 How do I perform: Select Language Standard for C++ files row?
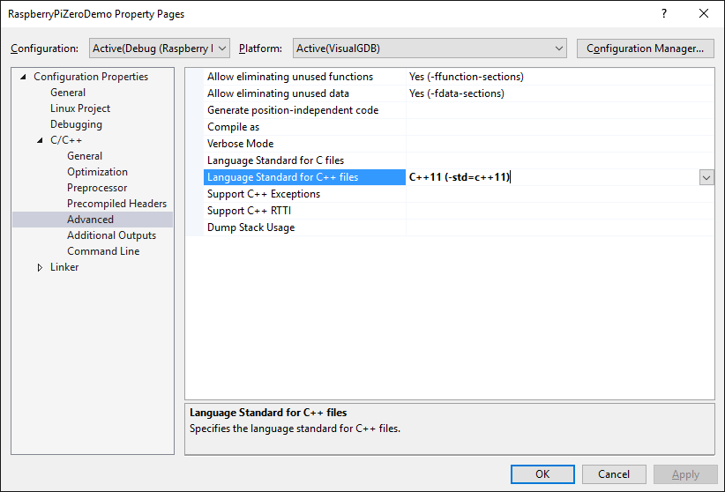coord(304,177)
